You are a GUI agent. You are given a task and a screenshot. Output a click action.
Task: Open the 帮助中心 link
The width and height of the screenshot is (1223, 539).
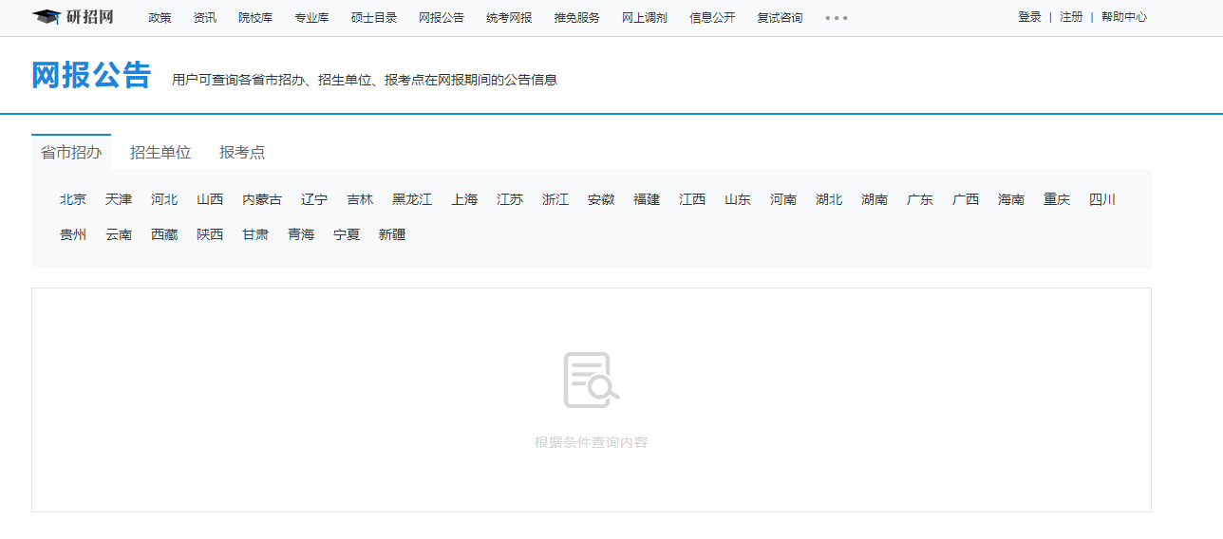click(1124, 17)
